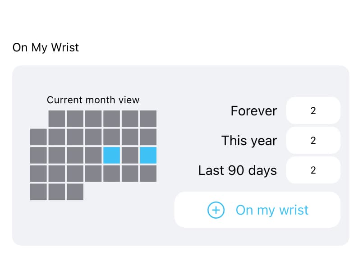Select the left blue highlighted day square
The height and width of the screenshot is (266, 363).
pos(111,155)
